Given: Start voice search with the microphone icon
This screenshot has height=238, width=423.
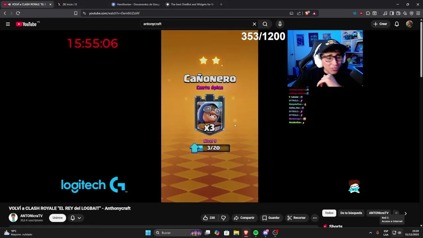Looking at the screenshot, I should [280, 24].
